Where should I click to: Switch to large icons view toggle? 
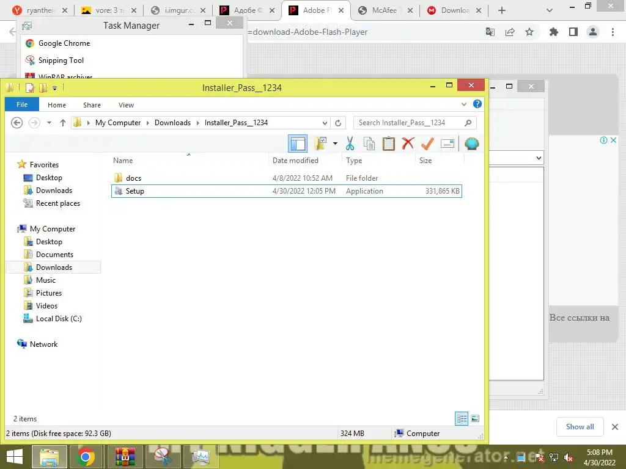click(475, 418)
